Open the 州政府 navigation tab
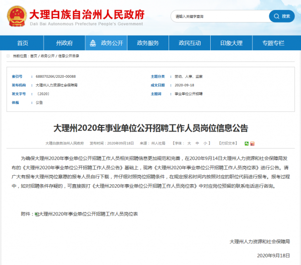 click(x=64, y=43)
